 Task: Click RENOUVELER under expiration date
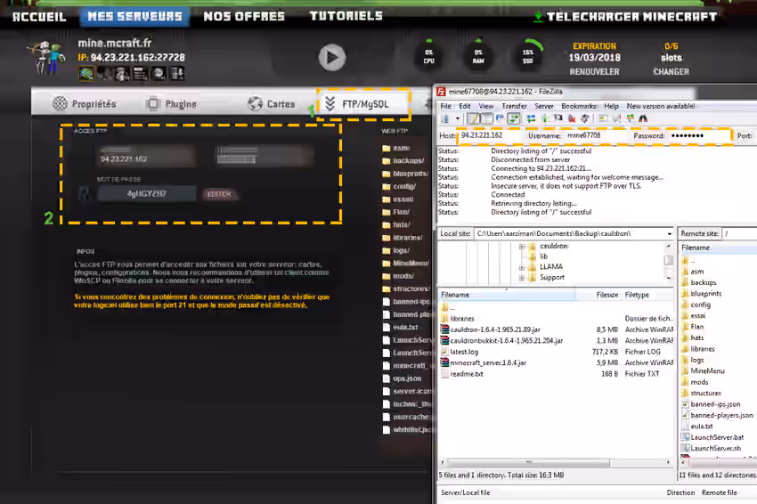point(594,71)
